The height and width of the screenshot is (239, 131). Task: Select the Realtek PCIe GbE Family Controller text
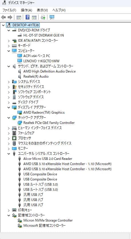click(49, 123)
